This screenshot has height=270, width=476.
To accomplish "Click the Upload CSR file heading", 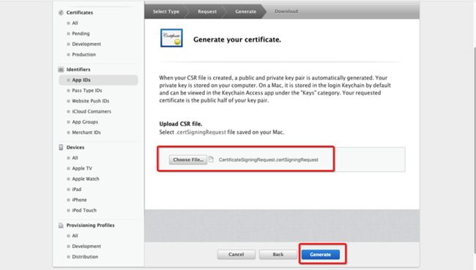I will click(x=181, y=124).
